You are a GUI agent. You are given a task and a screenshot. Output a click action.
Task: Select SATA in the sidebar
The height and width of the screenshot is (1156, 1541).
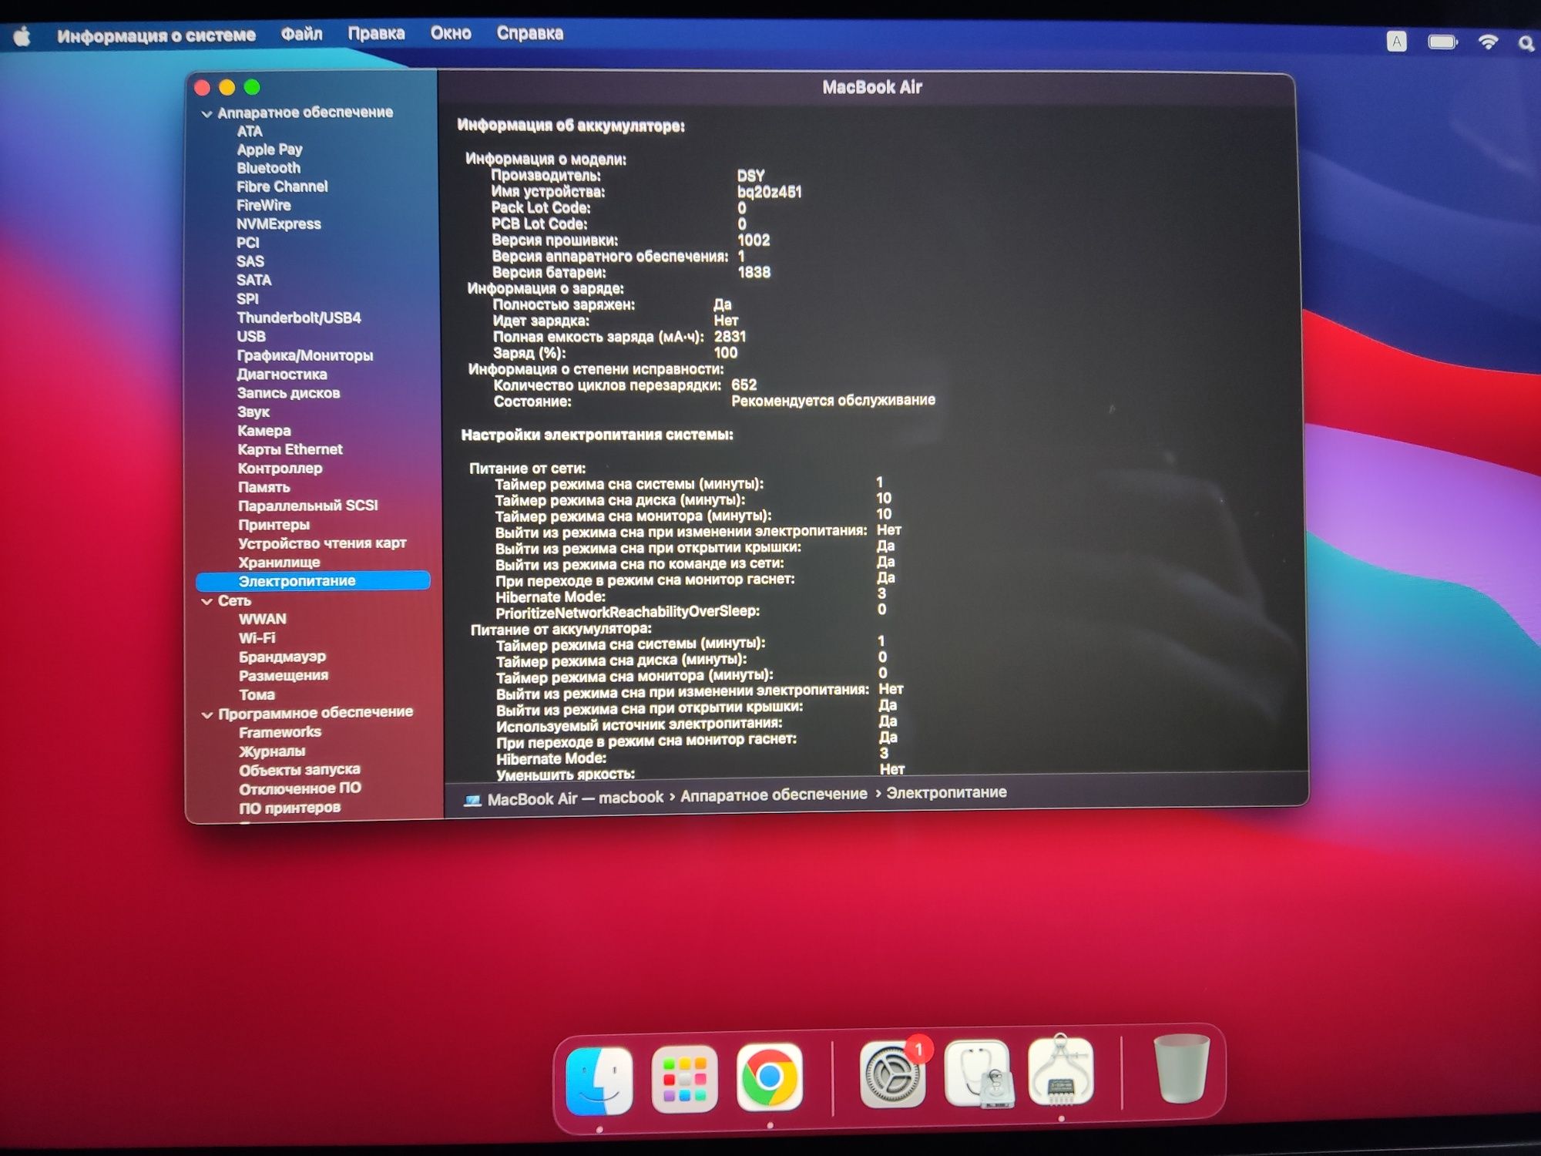pyautogui.click(x=254, y=281)
